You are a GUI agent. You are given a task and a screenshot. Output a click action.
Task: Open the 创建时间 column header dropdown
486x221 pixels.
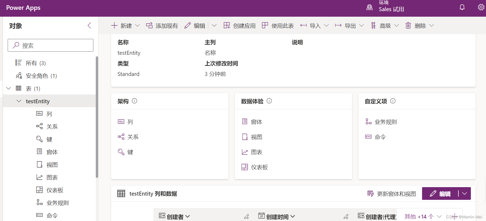click(x=293, y=216)
